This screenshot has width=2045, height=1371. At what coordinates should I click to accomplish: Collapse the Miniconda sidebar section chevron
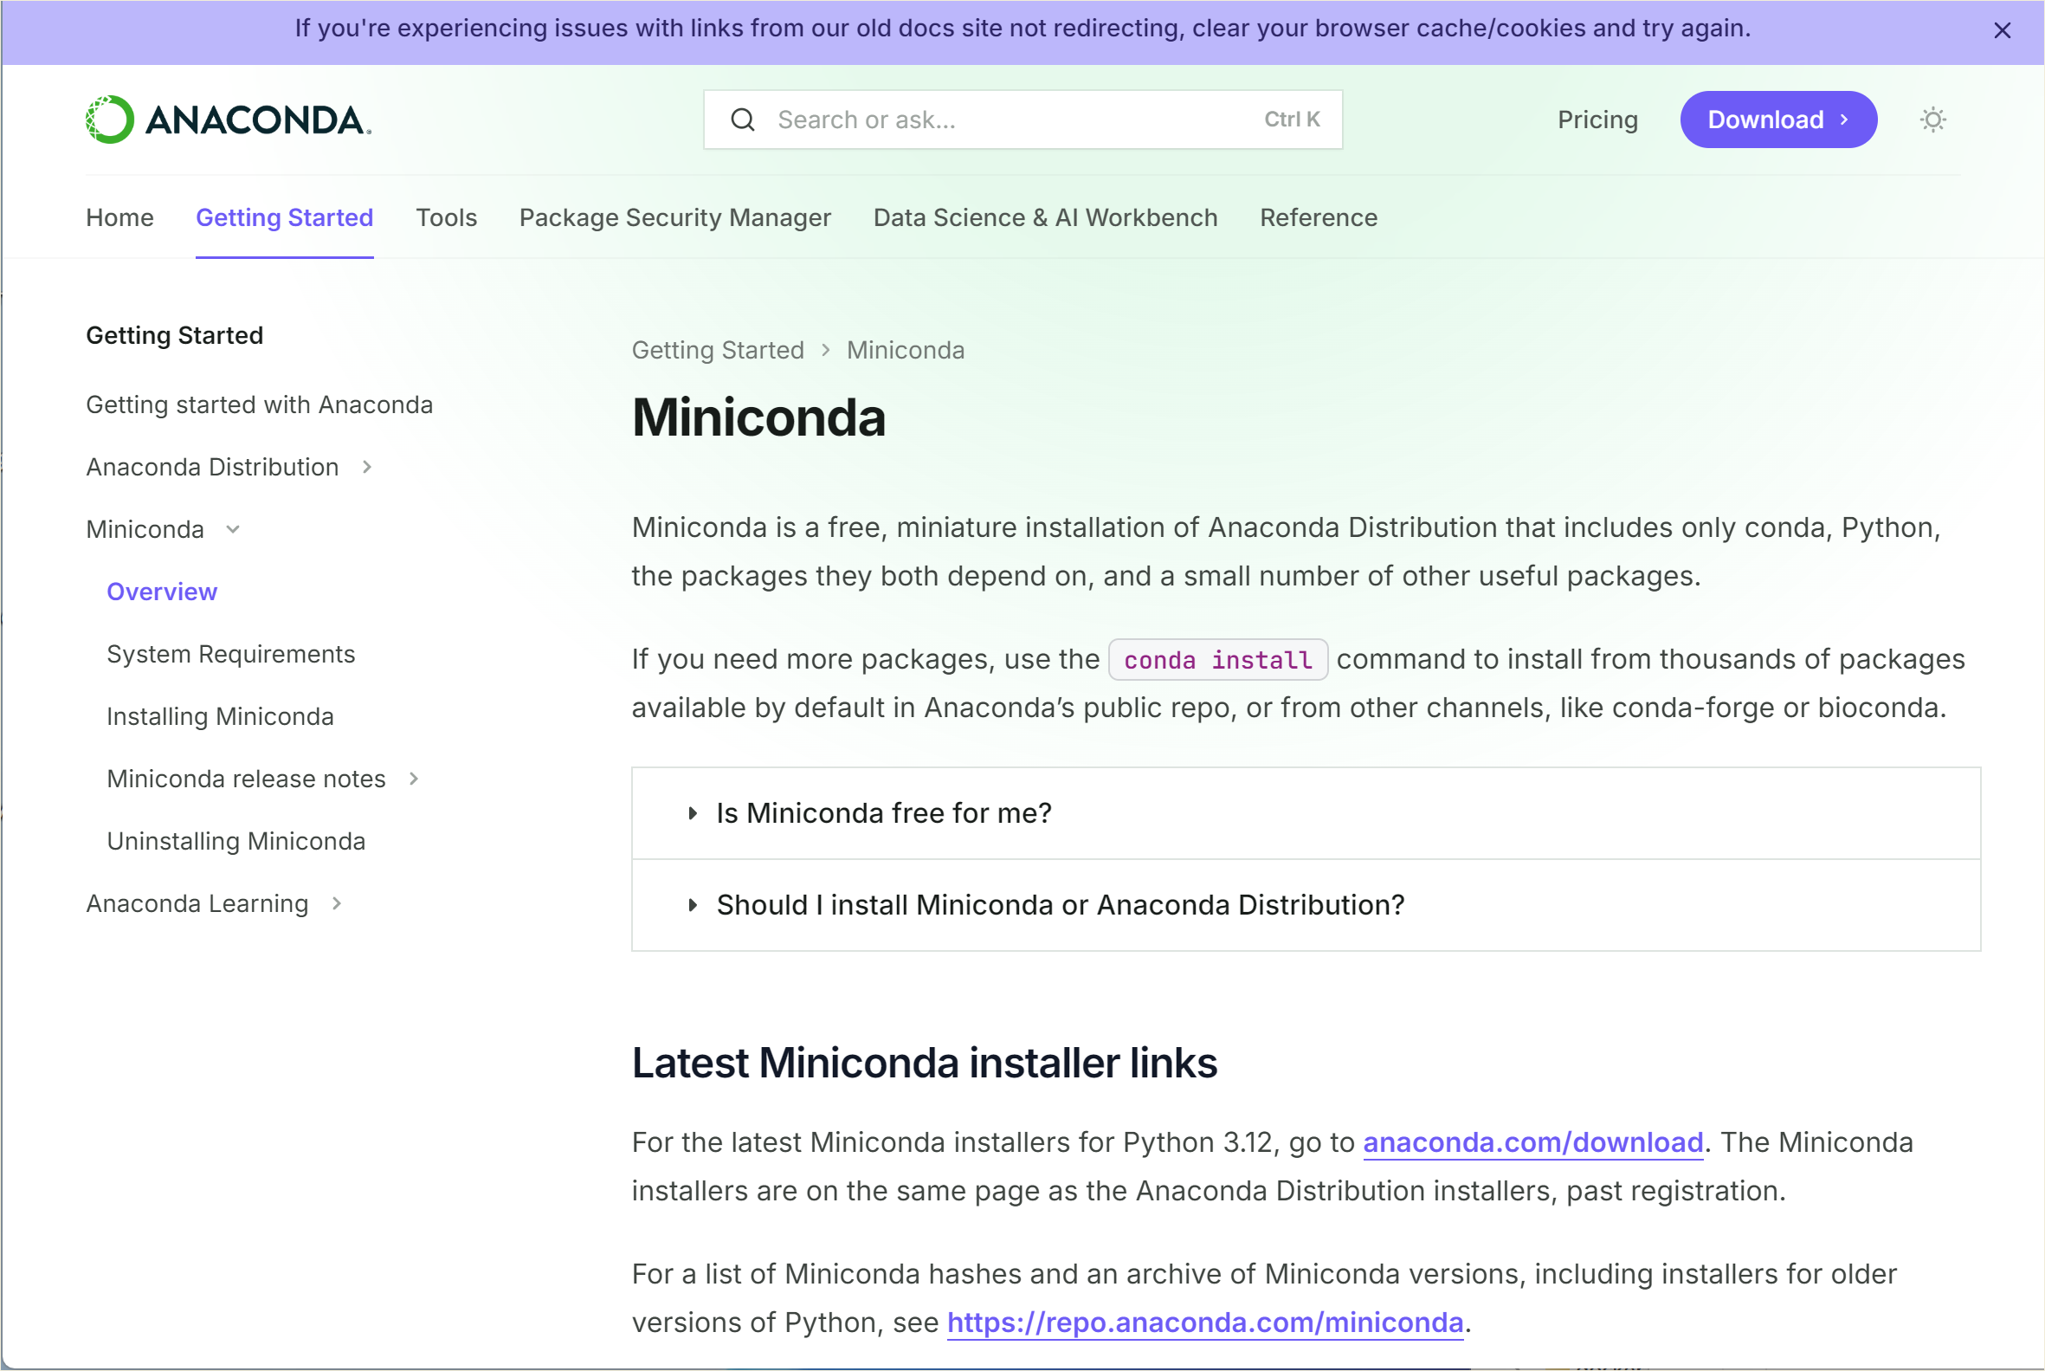[233, 530]
